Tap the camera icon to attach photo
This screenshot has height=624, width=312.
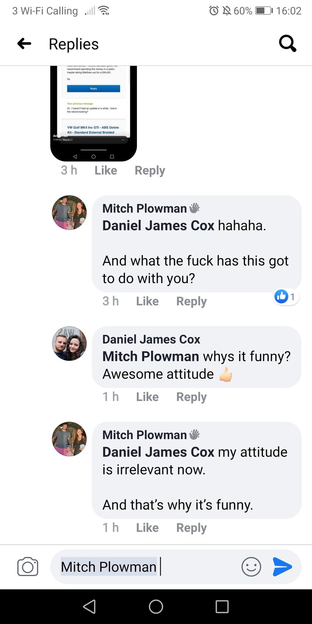click(28, 567)
